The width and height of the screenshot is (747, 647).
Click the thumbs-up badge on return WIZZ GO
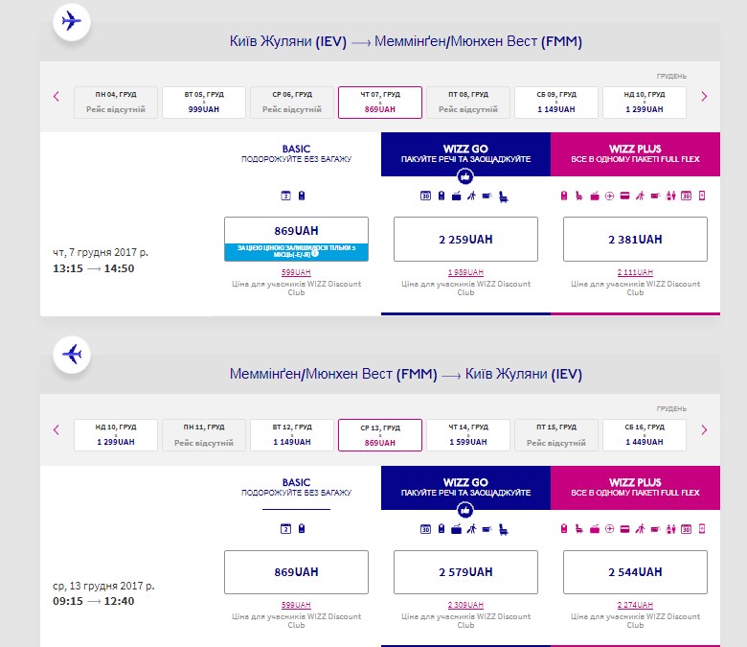[x=465, y=510]
